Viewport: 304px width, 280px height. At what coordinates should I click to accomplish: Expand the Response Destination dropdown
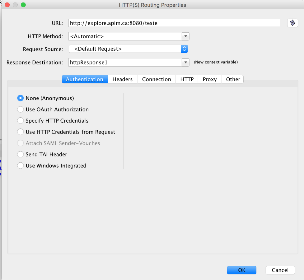[x=185, y=62]
